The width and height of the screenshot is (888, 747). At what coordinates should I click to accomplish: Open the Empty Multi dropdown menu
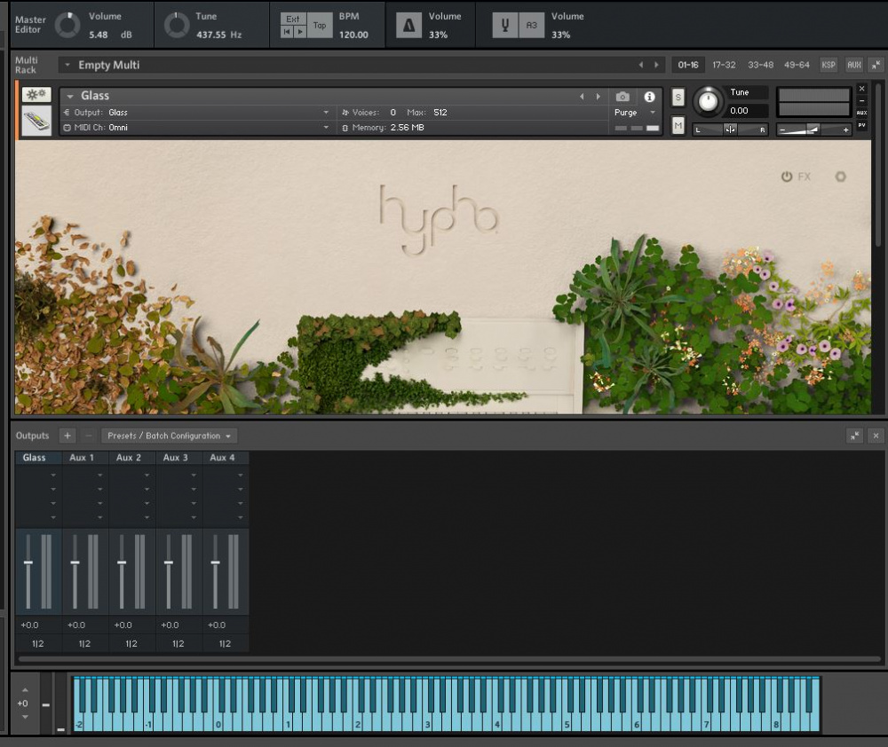[67, 65]
